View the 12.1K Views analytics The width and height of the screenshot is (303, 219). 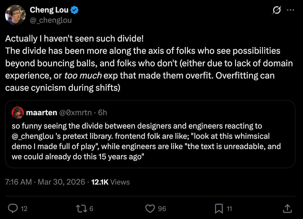pyautogui.click(x=111, y=182)
